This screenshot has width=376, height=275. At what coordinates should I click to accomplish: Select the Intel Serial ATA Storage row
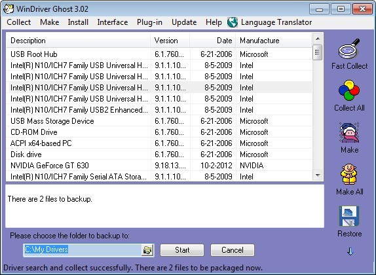click(159, 177)
